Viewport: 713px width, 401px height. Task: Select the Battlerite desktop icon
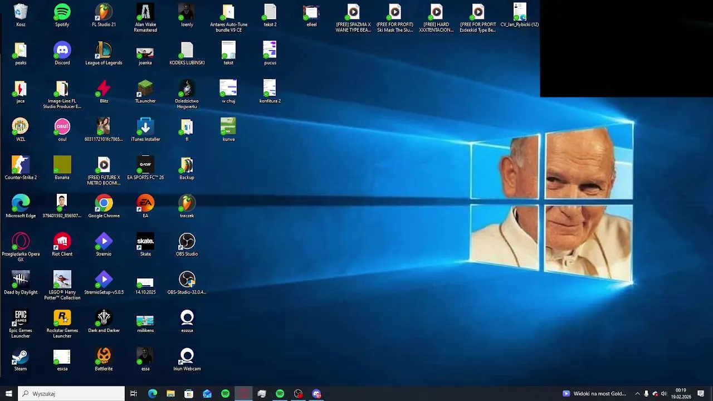[104, 359]
